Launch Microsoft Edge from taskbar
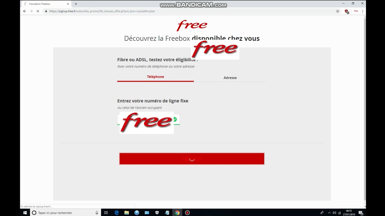Image resolution: width=385 pixels, height=216 pixels. click(x=117, y=213)
